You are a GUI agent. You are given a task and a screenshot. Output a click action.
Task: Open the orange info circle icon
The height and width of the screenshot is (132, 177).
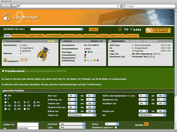(x=120, y=29)
